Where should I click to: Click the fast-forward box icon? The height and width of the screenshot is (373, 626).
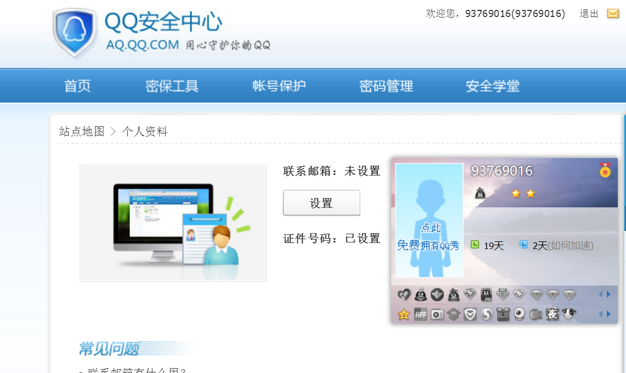pos(454,315)
